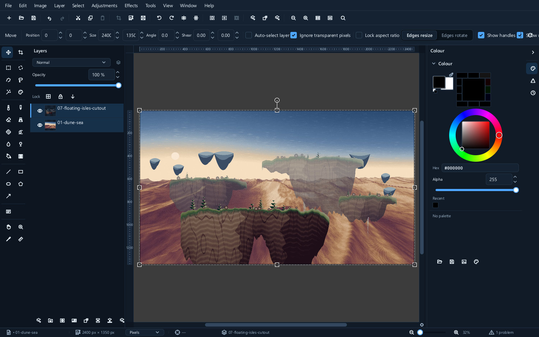Pick the Colour Picker eyedropper tool
This screenshot has height=337, width=539.
[8, 239]
